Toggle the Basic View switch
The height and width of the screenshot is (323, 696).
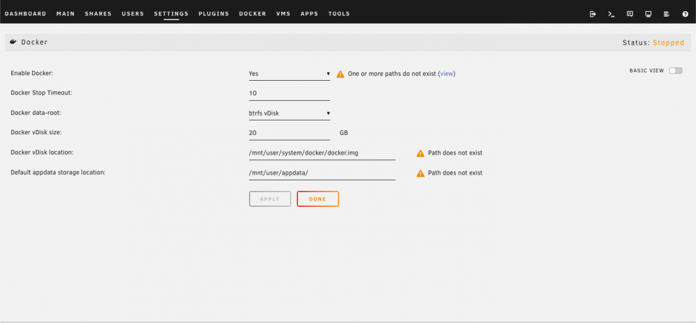pyautogui.click(x=676, y=70)
